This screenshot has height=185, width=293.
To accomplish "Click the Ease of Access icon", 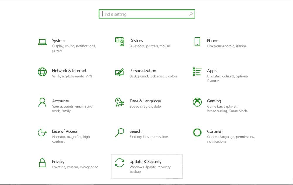I will click(42, 133).
